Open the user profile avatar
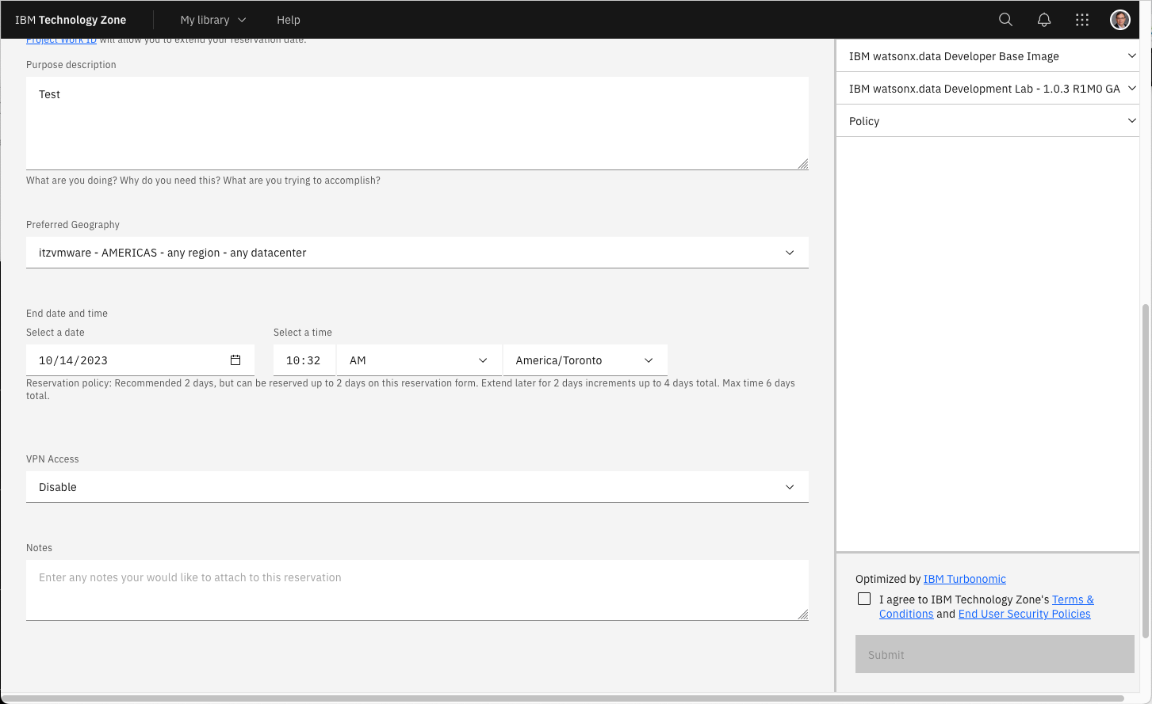The height and width of the screenshot is (704, 1152). click(x=1120, y=20)
